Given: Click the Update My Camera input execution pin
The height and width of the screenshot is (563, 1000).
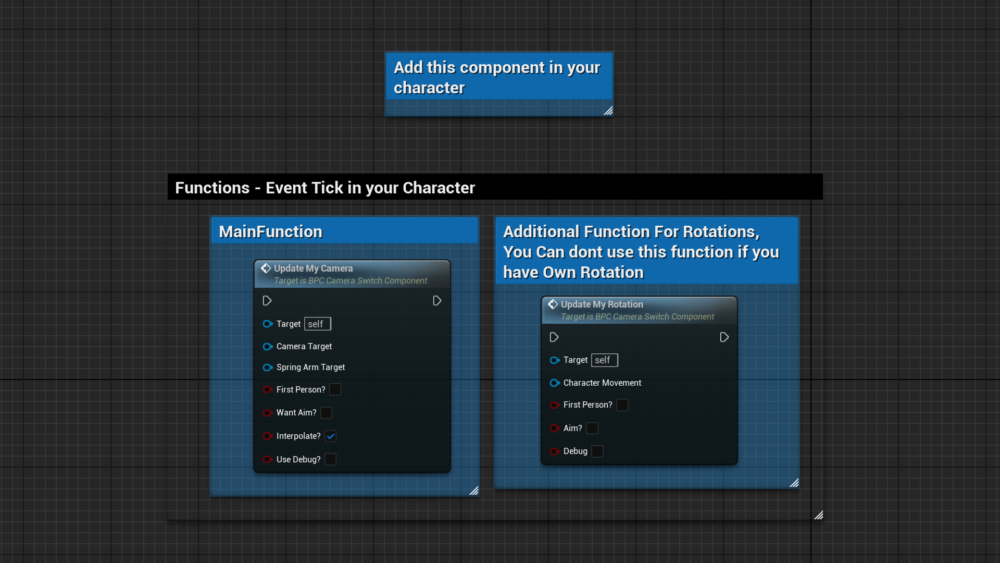Looking at the screenshot, I should 267,301.
